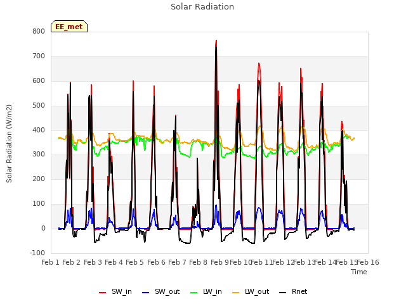
Task: Toggle the LW_in legend entry
Action: (206, 292)
